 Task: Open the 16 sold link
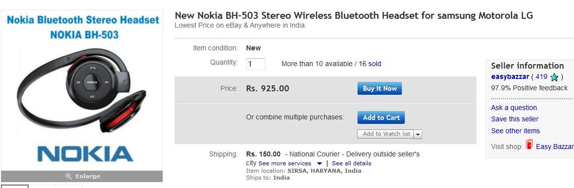pos(370,64)
